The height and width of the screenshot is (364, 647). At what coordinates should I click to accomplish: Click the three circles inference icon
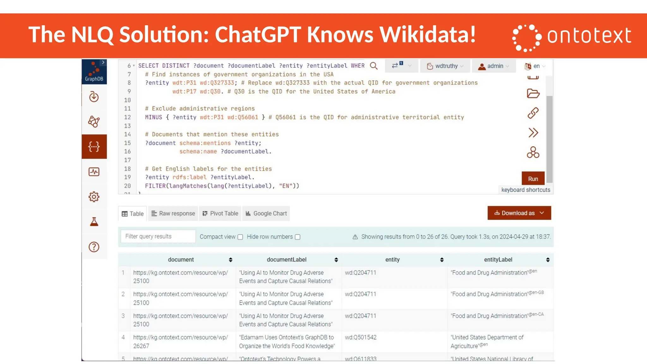click(533, 152)
